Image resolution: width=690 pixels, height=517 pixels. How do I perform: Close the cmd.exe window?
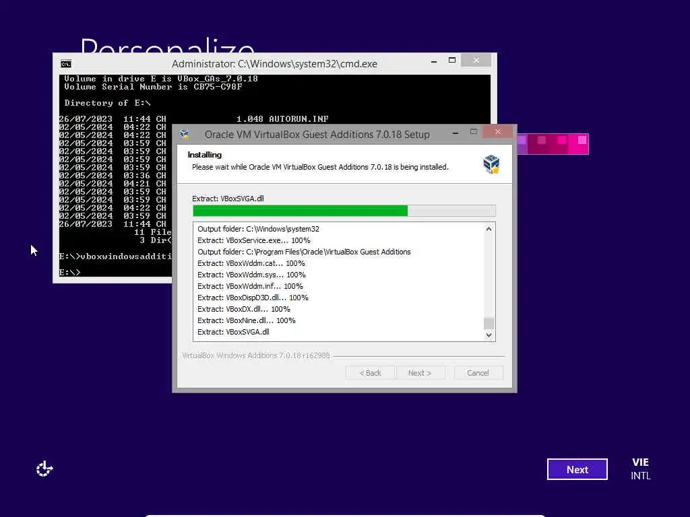click(x=476, y=61)
